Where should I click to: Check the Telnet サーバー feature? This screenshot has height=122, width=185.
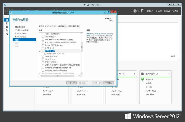point(43,59)
